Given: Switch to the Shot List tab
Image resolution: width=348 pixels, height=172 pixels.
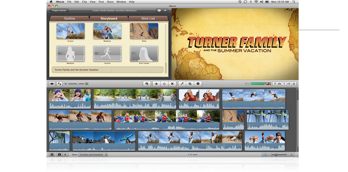Looking at the screenshot, I should point(148,18).
